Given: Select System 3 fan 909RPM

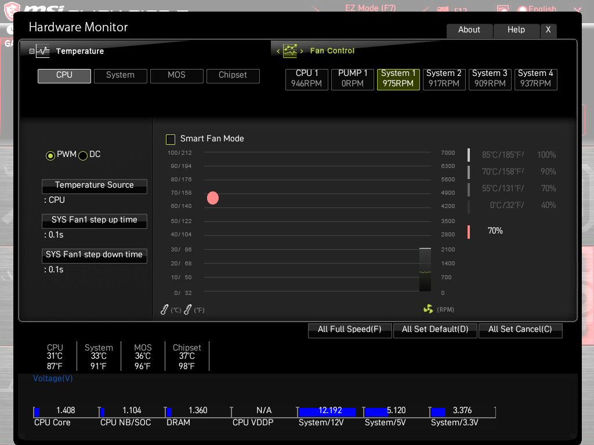Looking at the screenshot, I should click(x=490, y=79).
